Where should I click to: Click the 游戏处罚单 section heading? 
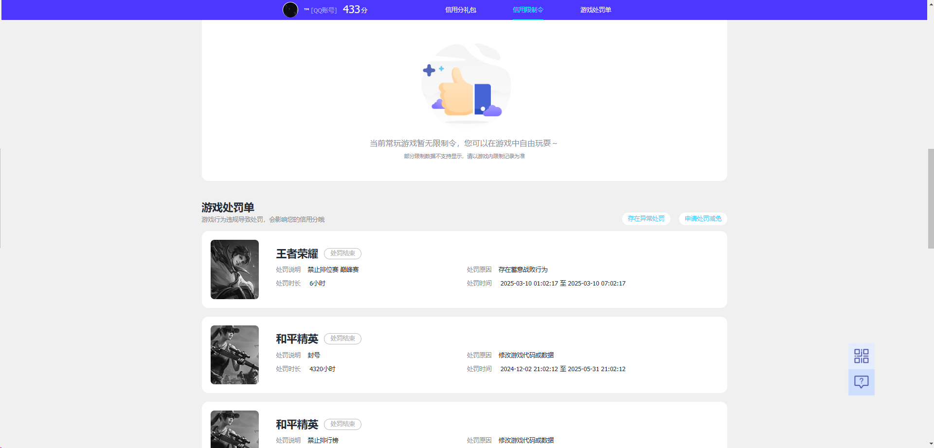pos(228,208)
